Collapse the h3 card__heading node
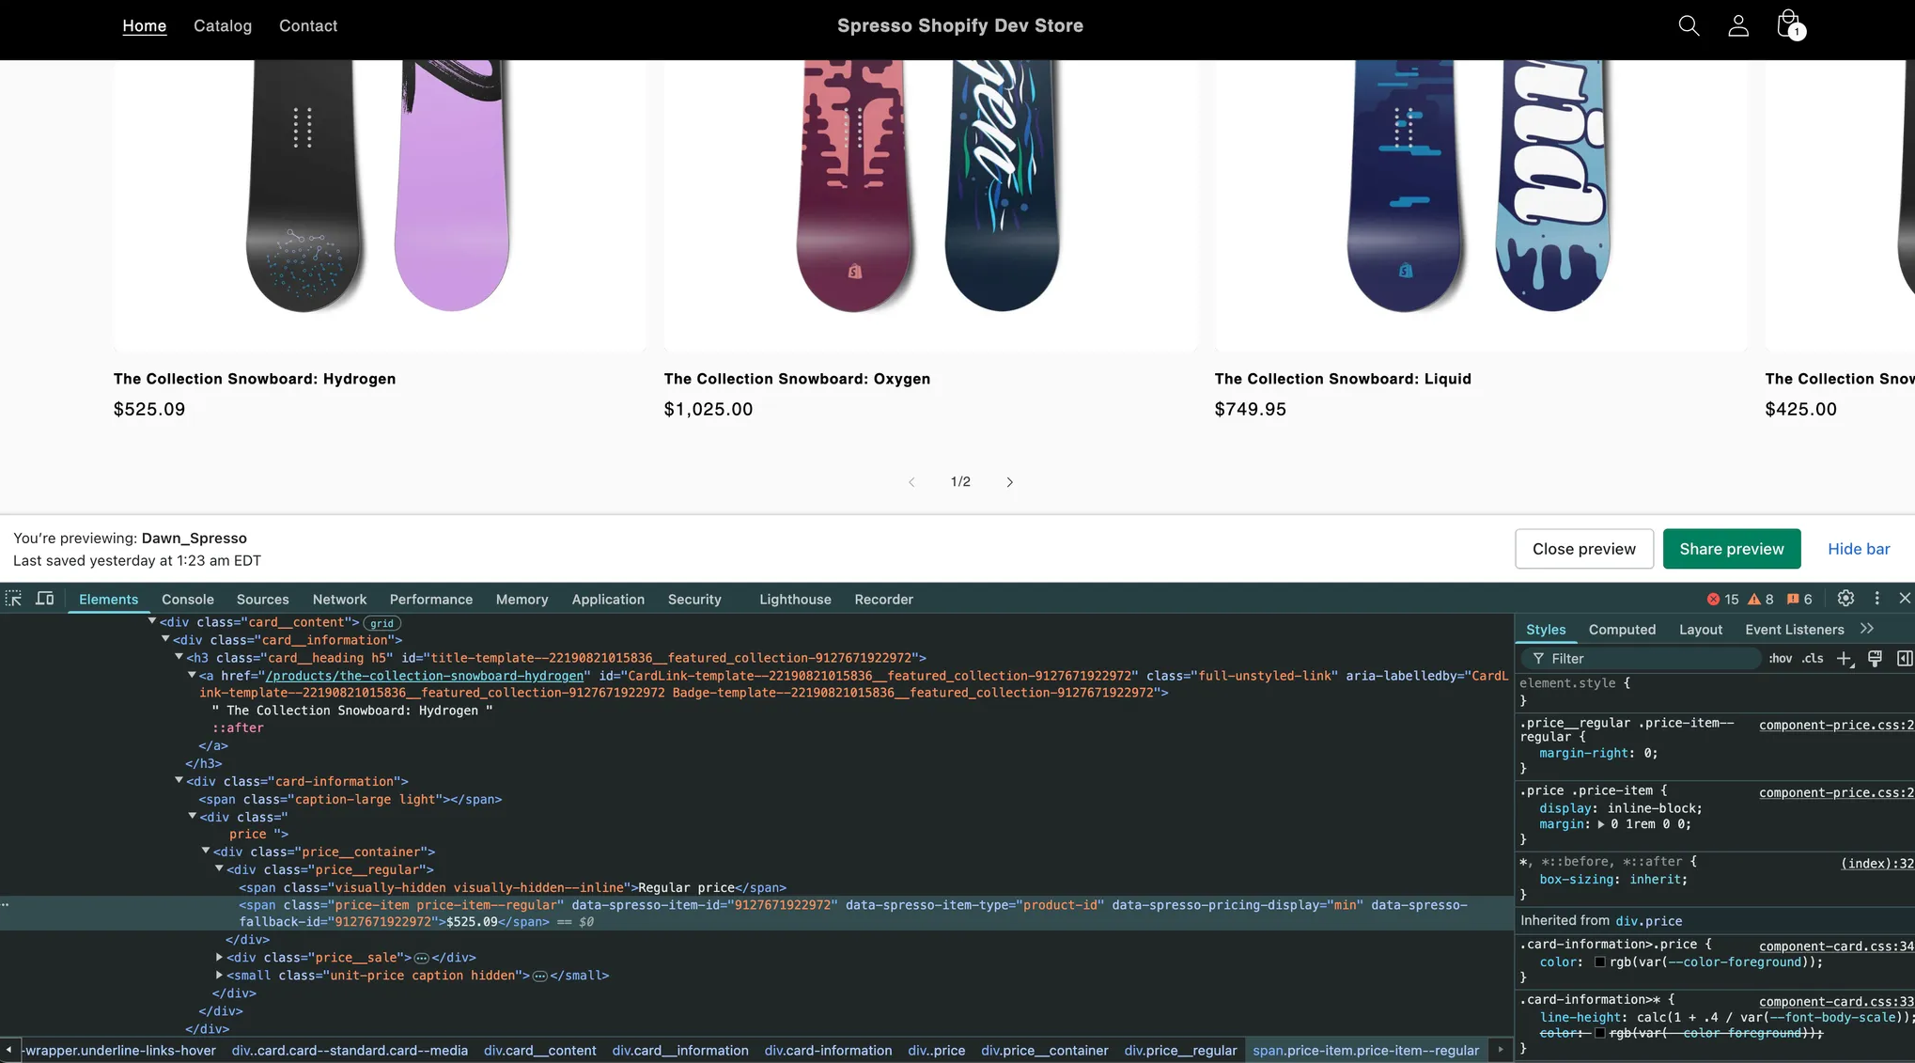Screen dimensions: 1915x1063 (179, 657)
